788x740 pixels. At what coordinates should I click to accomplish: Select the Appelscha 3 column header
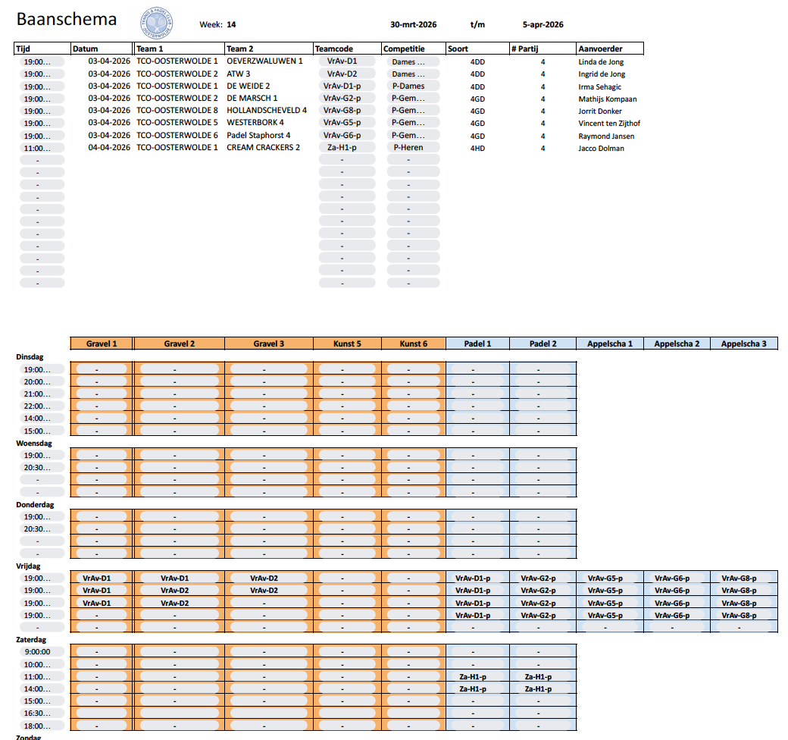pyautogui.click(x=743, y=343)
